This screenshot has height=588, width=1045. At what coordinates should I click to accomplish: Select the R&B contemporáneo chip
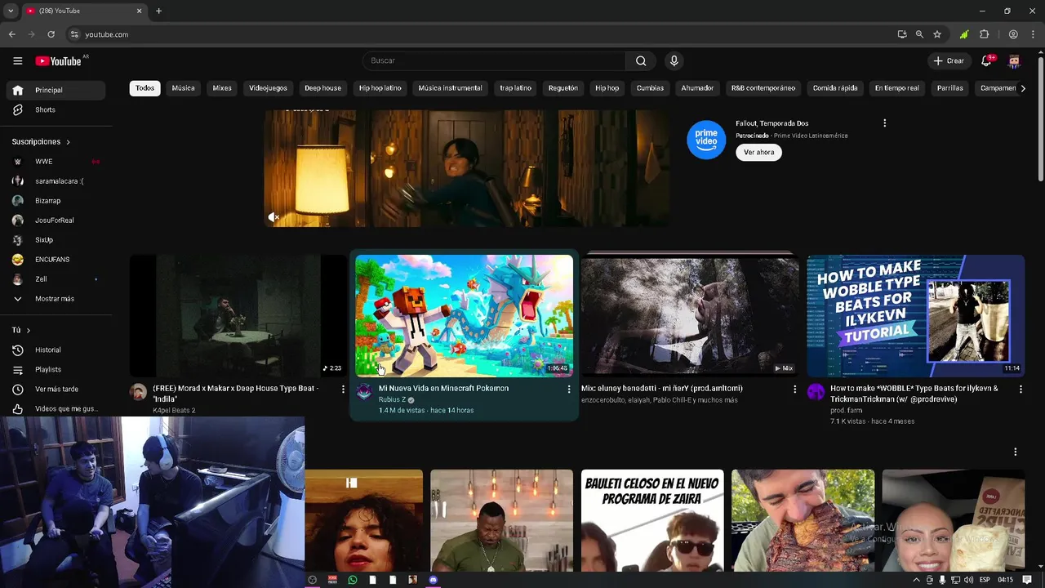click(x=763, y=88)
